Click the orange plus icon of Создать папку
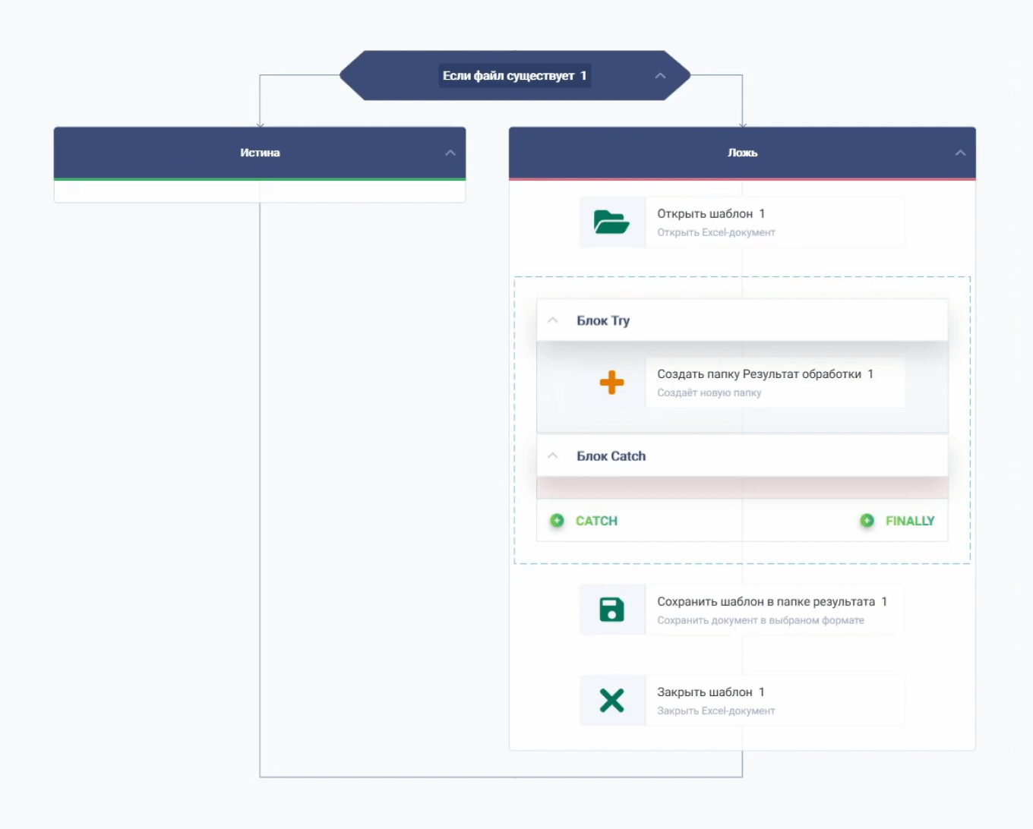 pyautogui.click(x=611, y=383)
